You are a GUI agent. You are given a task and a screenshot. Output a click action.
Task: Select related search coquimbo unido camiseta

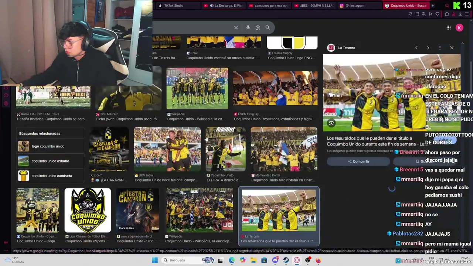tap(50, 176)
